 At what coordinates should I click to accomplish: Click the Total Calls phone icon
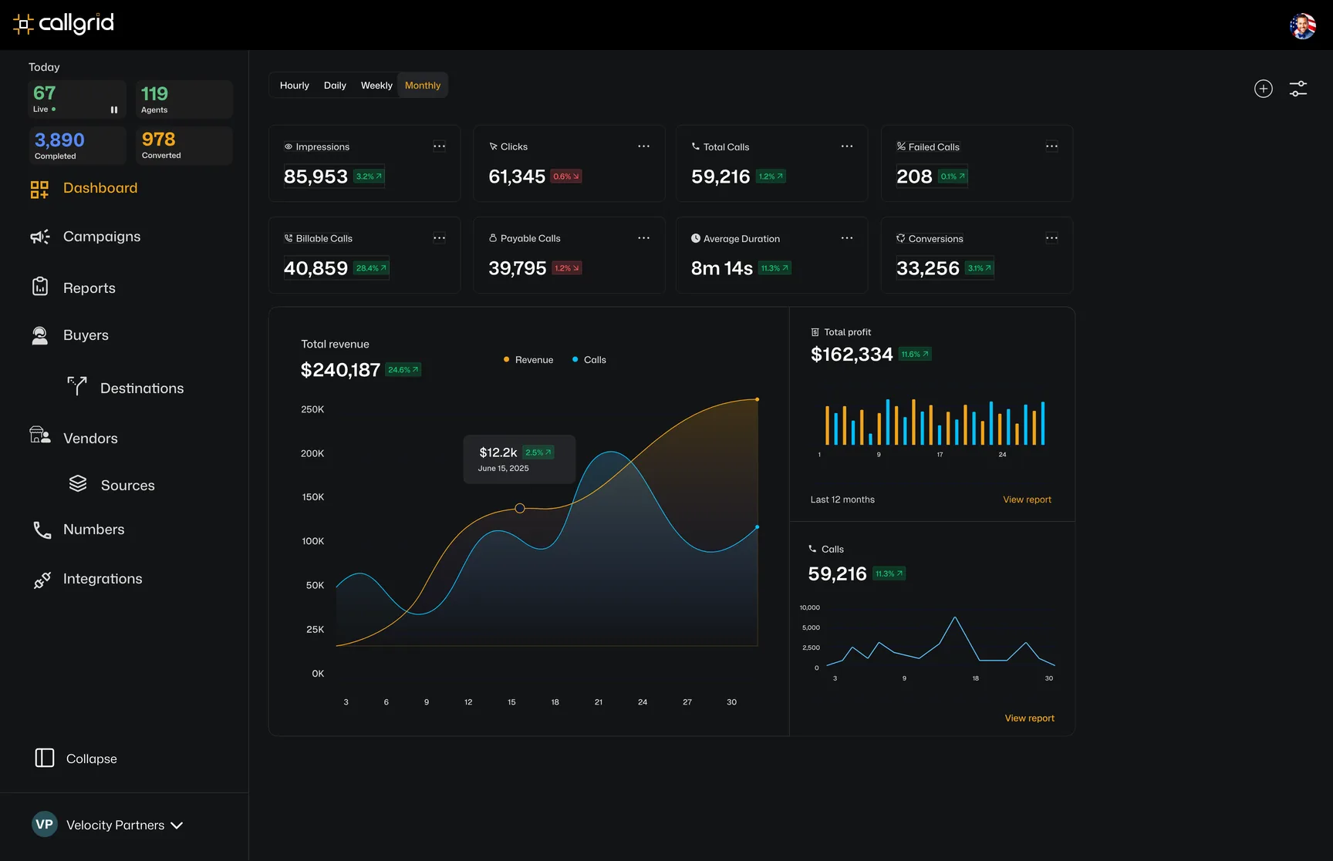(x=696, y=146)
